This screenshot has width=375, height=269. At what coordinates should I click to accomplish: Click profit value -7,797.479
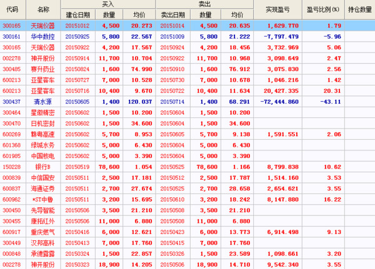tap(281, 37)
